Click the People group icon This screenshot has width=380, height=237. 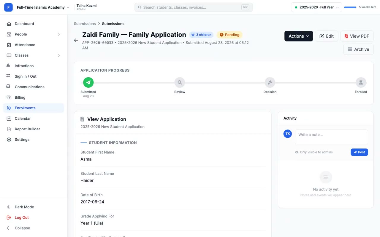(x=9, y=34)
